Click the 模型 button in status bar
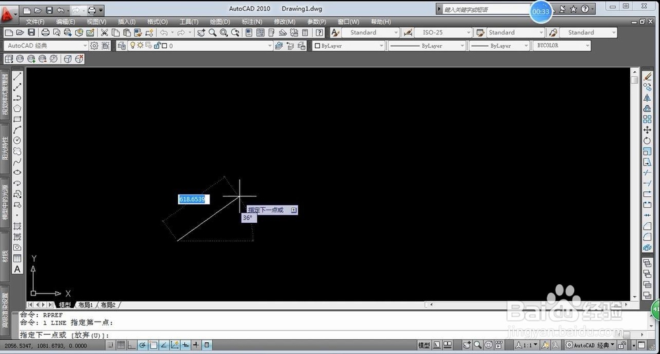 pos(424,345)
